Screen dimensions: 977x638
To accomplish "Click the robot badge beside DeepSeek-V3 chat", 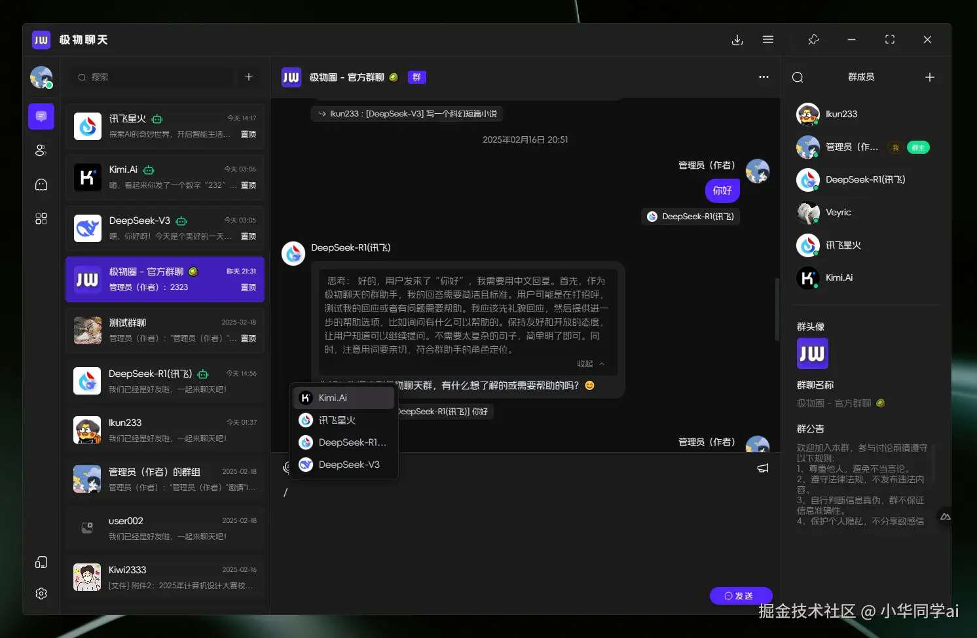I will (181, 221).
